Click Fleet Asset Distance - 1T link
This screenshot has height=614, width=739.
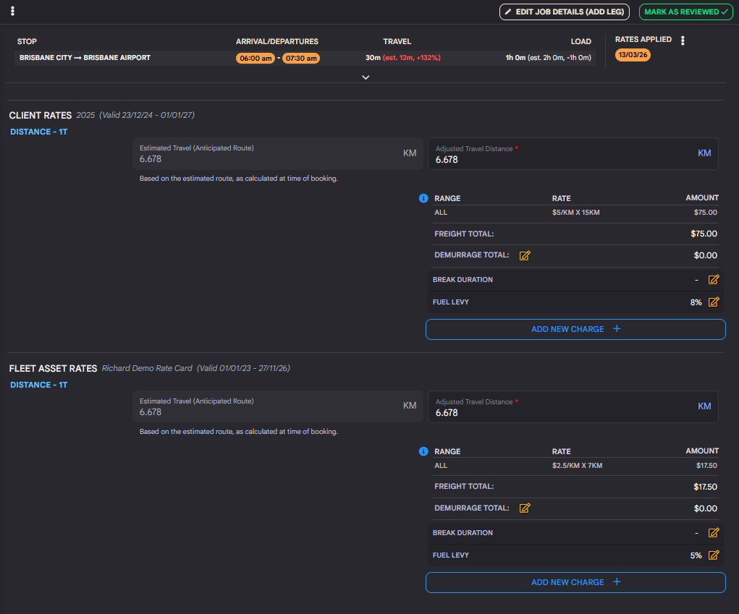coord(38,385)
